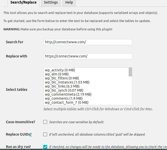Select wp_blc_synch (0.07 MB) table
Image resolution: width=167 pixels, height=150 pixels.
click(x=86, y=90)
